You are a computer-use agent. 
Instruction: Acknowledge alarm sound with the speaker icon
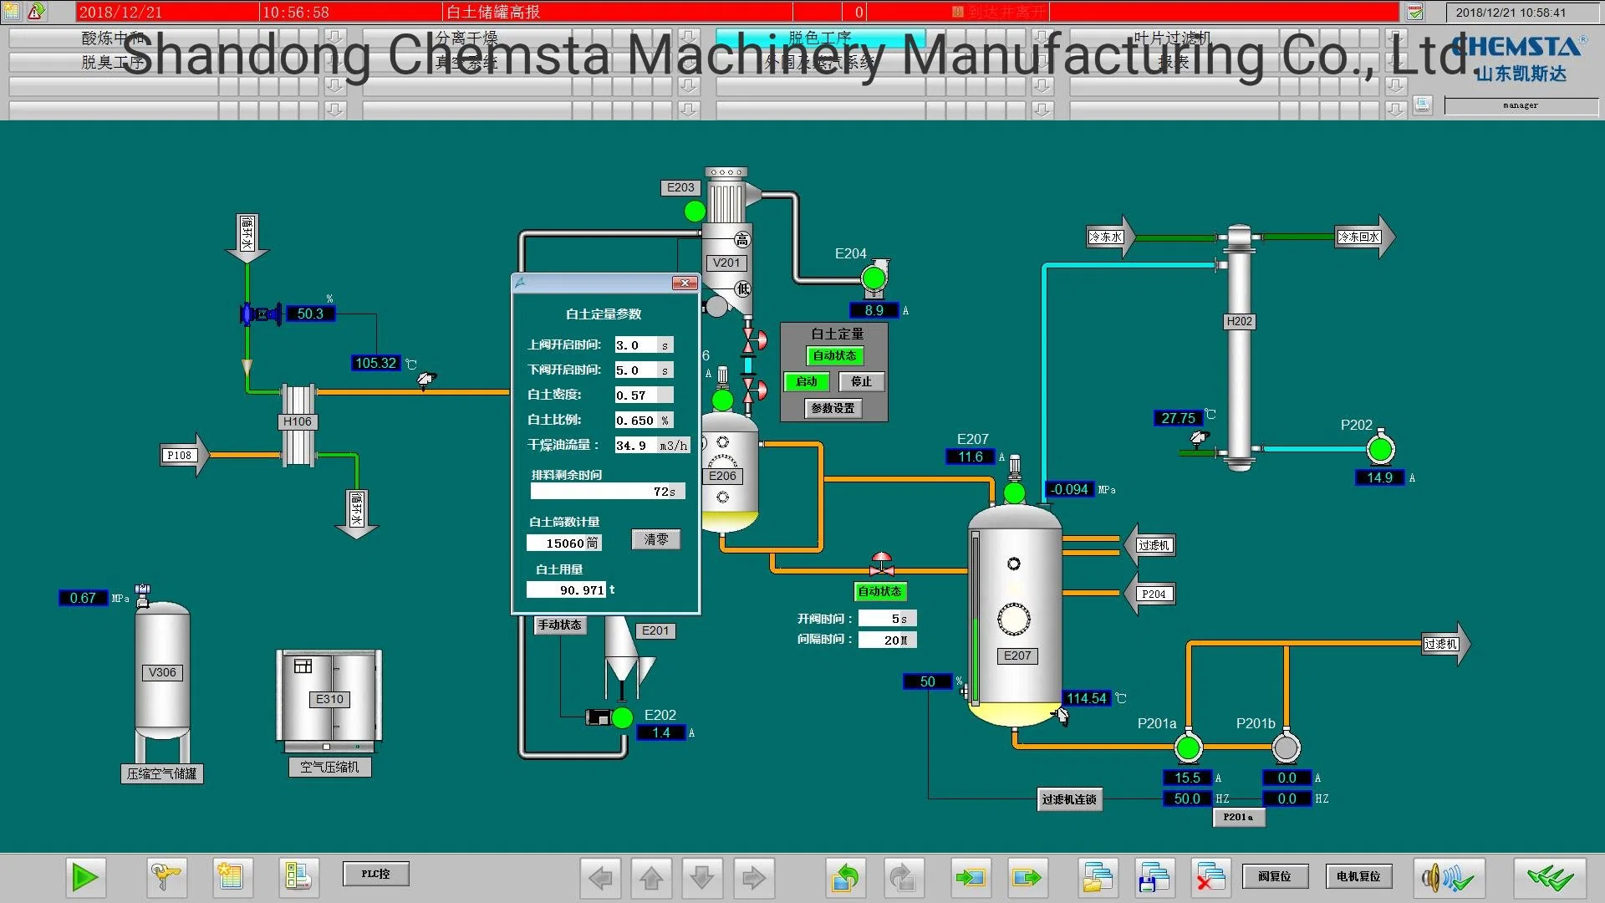pyautogui.click(x=1449, y=878)
